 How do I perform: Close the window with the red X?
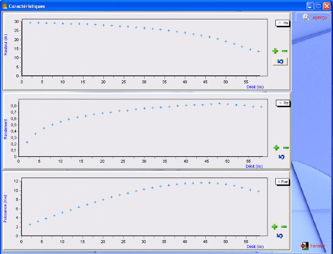(x=327, y=6)
